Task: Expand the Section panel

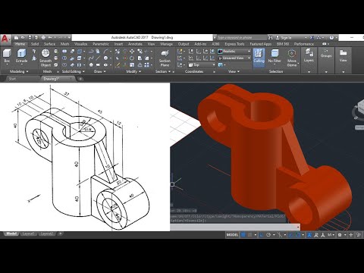Action: tap(163, 71)
